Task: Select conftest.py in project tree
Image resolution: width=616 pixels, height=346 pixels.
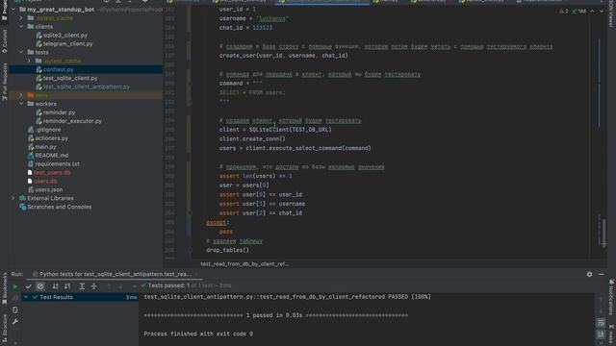Action: (x=58, y=69)
